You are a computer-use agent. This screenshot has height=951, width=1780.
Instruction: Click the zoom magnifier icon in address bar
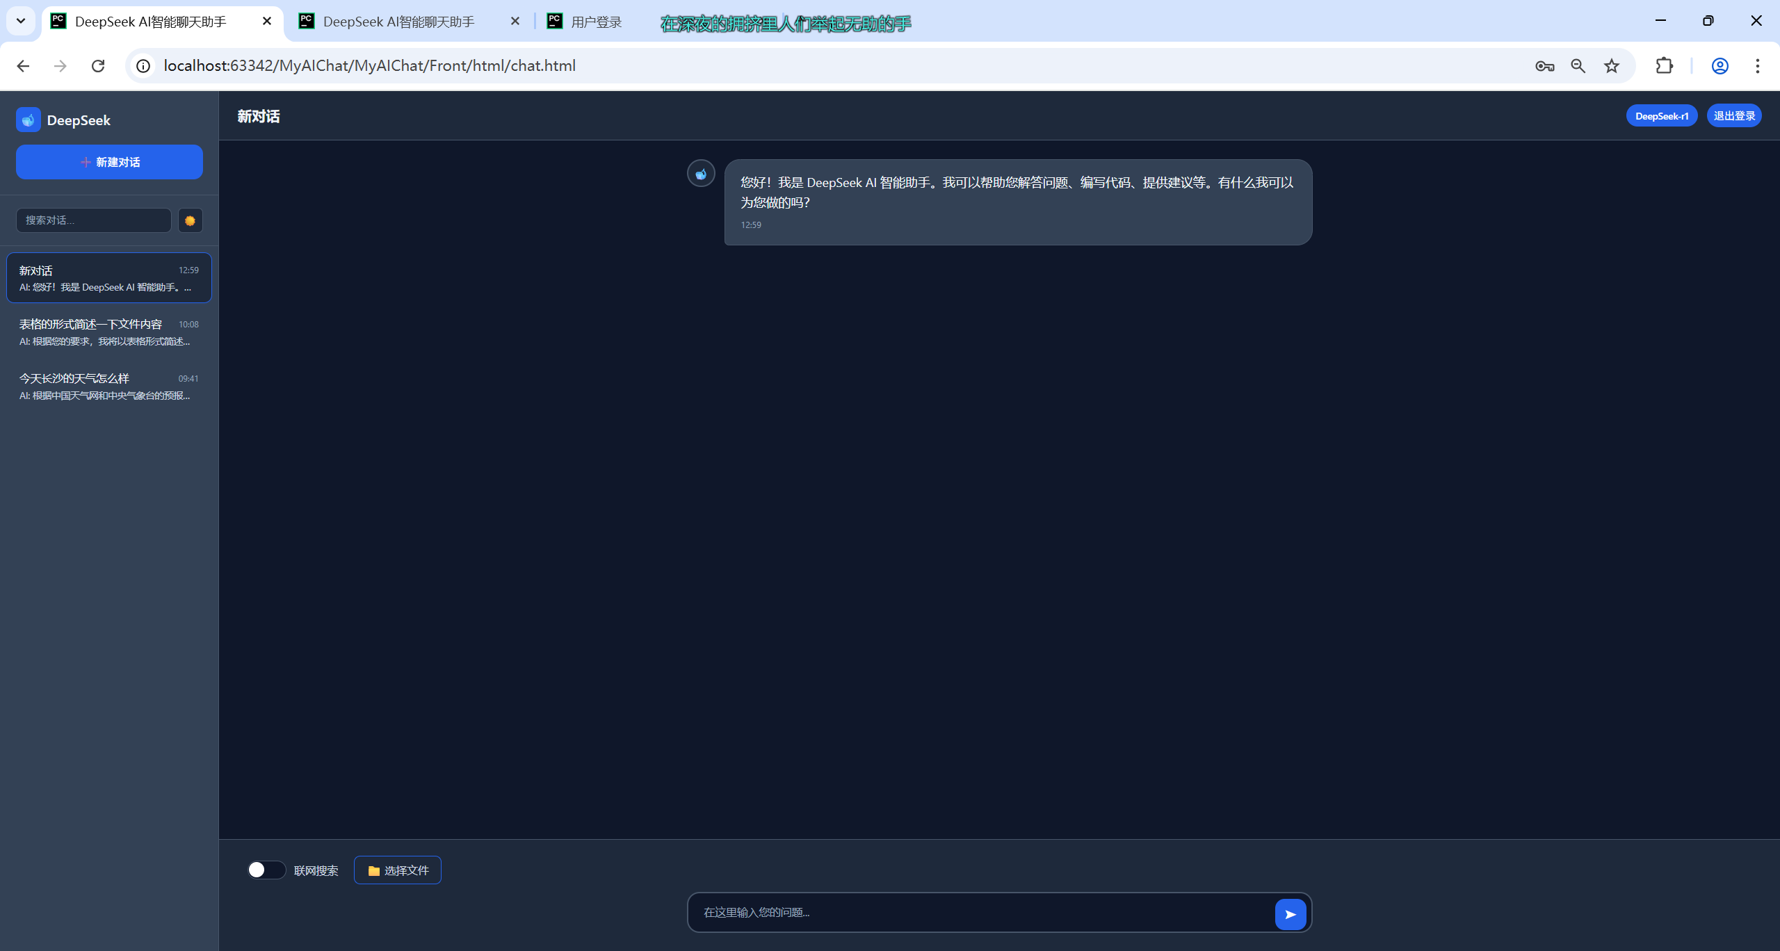tap(1578, 66)
